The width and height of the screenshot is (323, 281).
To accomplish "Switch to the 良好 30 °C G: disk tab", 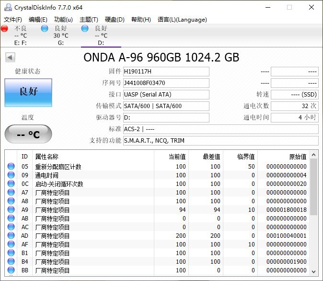I will [61, 36].
